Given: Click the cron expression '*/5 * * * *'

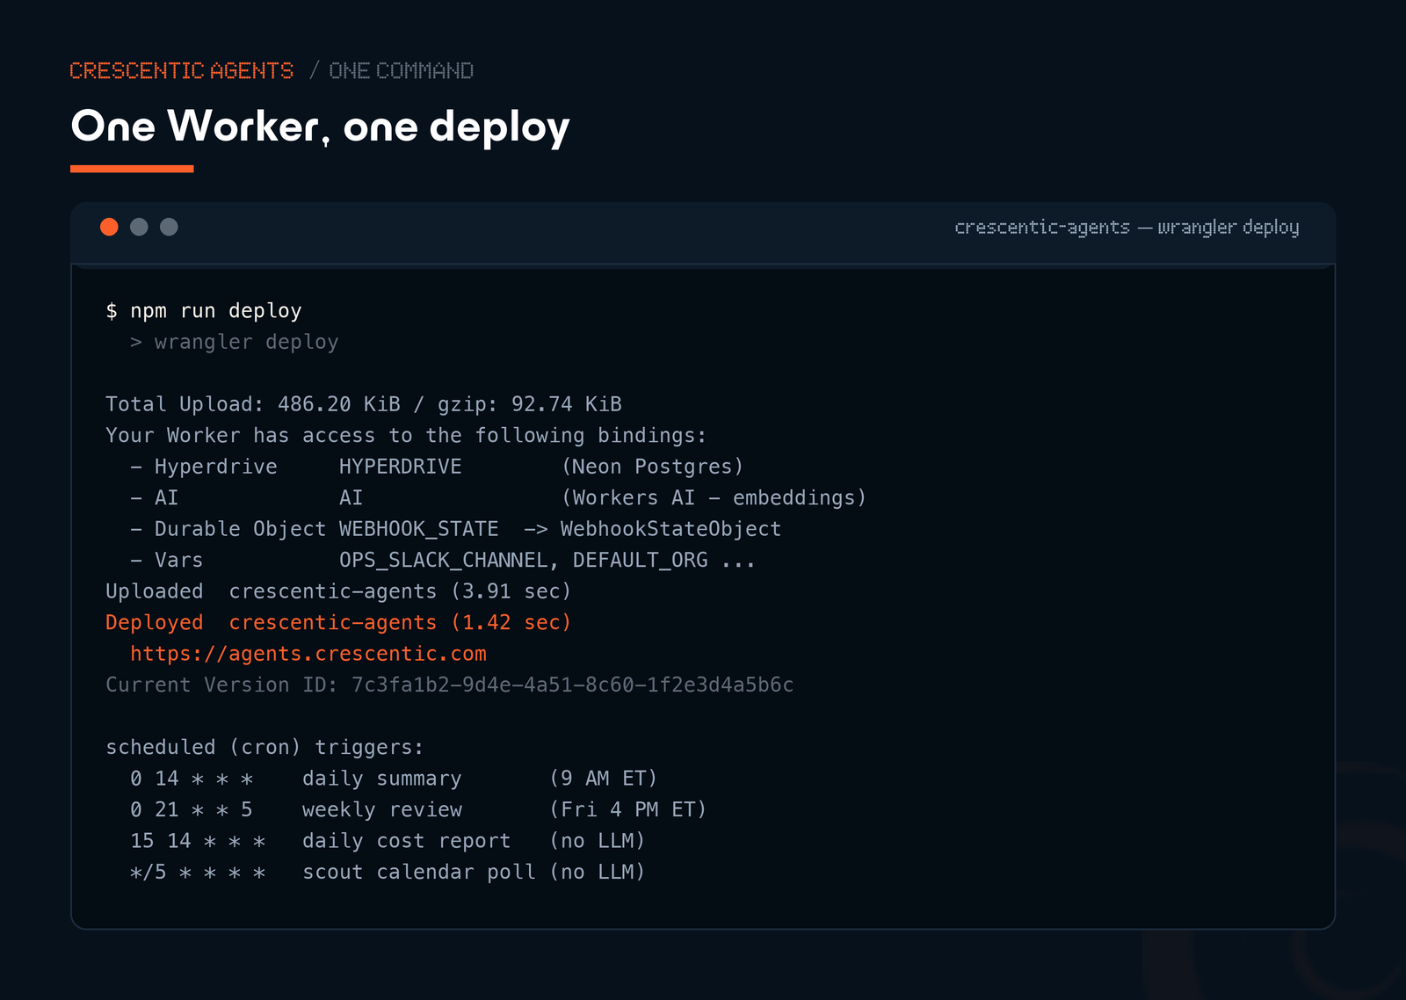Looking at the screenshot, I should 198,873.
